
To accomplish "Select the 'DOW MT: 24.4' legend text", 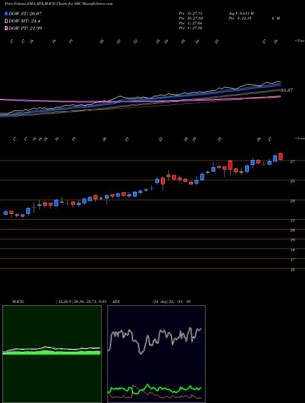I will pos(24,21).
